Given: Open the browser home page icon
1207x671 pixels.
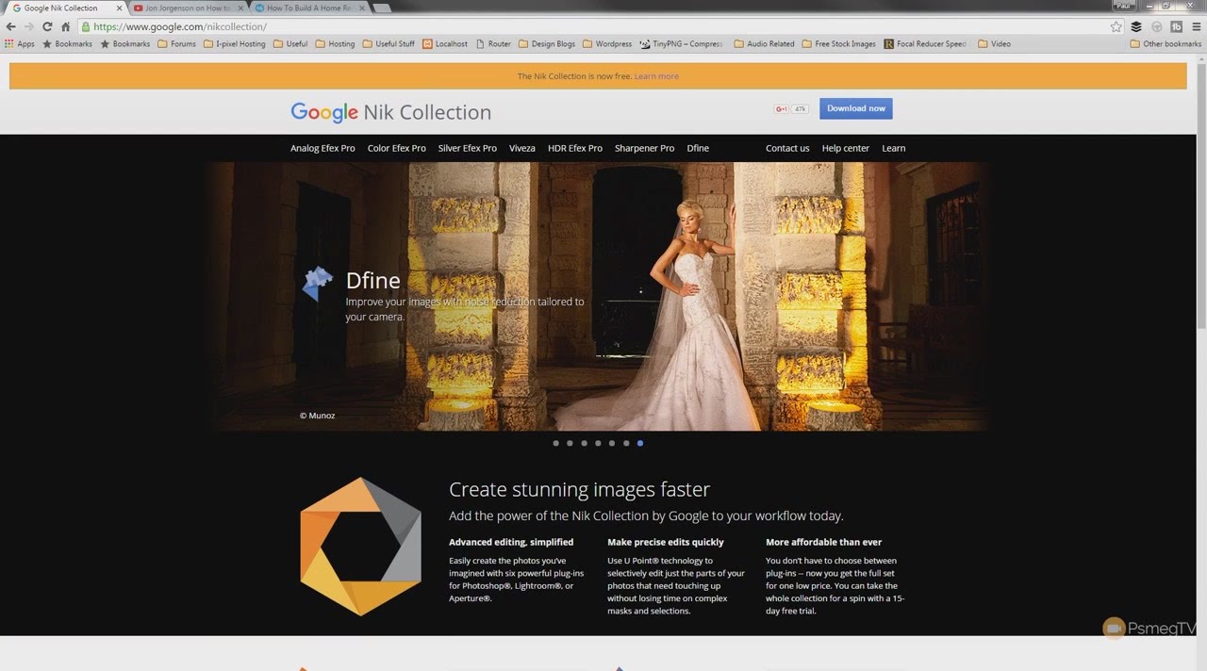Looking at the screenshot, I should [x=65, y=26].
